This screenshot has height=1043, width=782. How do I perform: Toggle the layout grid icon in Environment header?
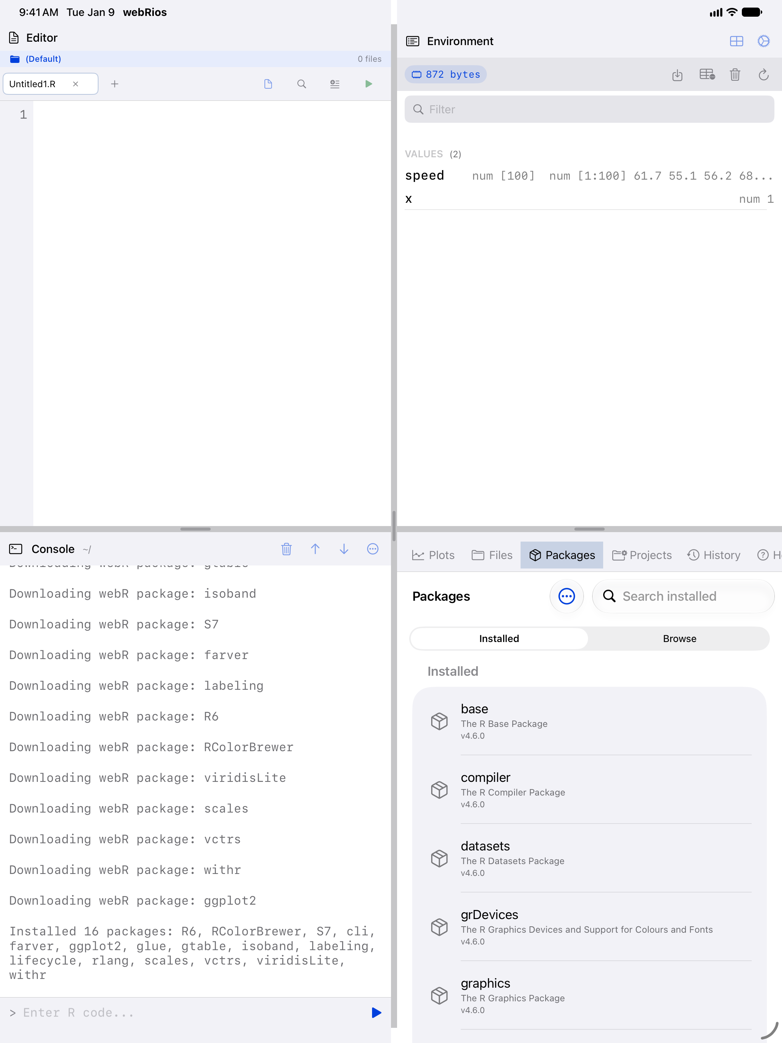point(736,41)
